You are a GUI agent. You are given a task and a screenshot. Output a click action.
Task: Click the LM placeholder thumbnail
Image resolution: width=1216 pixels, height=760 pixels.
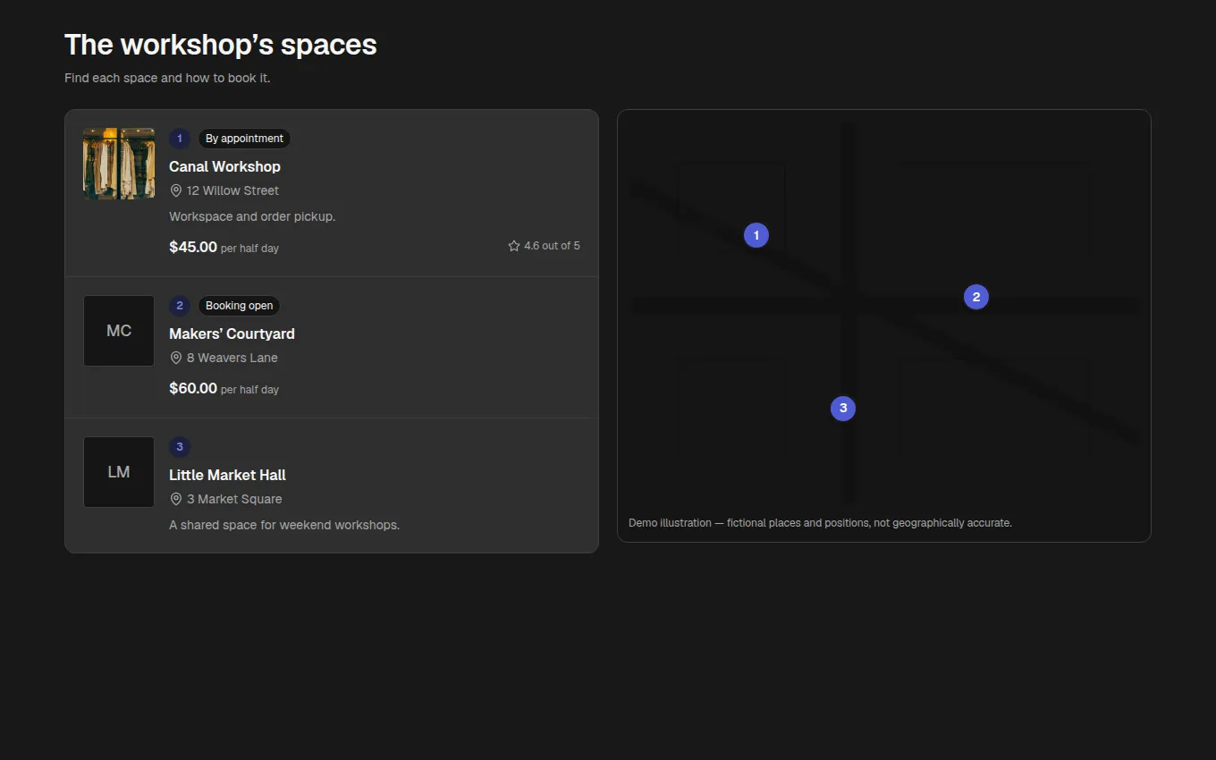coord(119,472)
